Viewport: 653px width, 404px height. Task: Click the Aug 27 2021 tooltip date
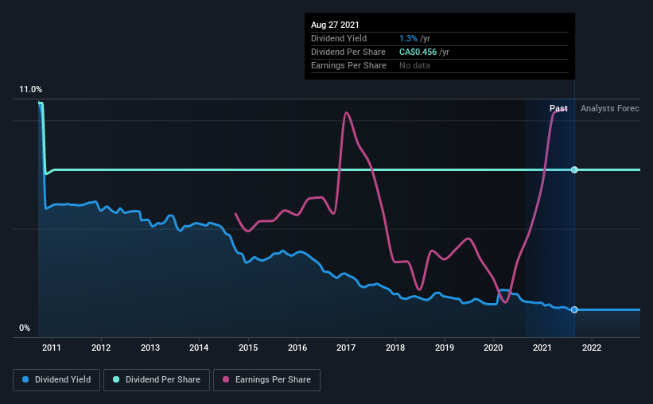point(335,25)
